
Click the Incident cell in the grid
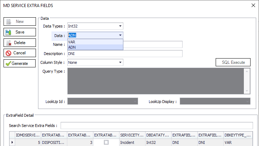click(132, 142)
